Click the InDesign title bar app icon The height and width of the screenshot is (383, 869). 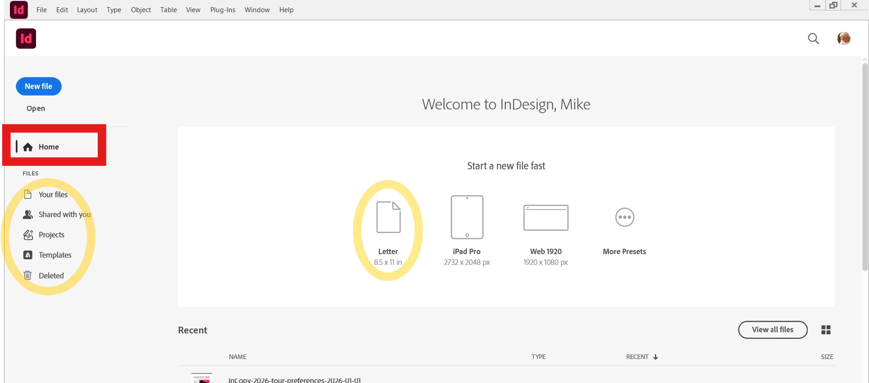(19, 9)
